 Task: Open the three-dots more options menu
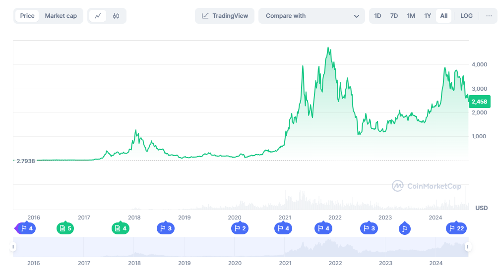[489, 16]
